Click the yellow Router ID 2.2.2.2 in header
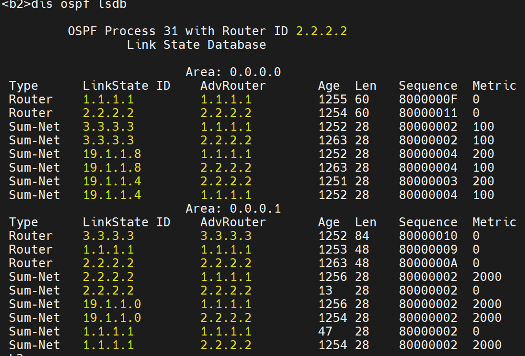525x356 pixels. tap(322, 31)
